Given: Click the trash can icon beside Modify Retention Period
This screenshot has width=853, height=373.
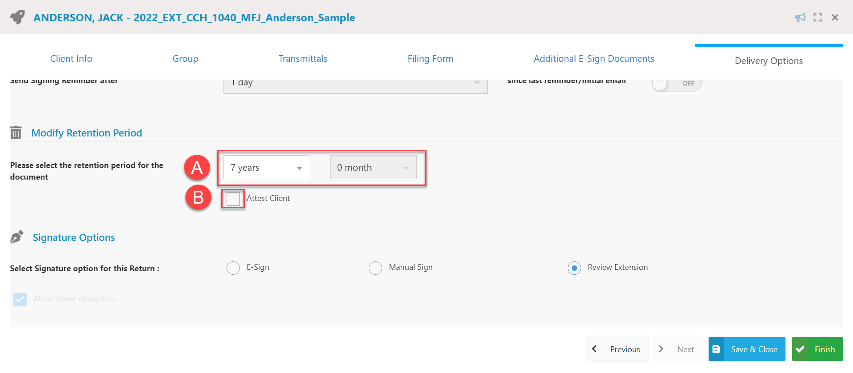Looking at the screenshot, I should tap(16, 132).
